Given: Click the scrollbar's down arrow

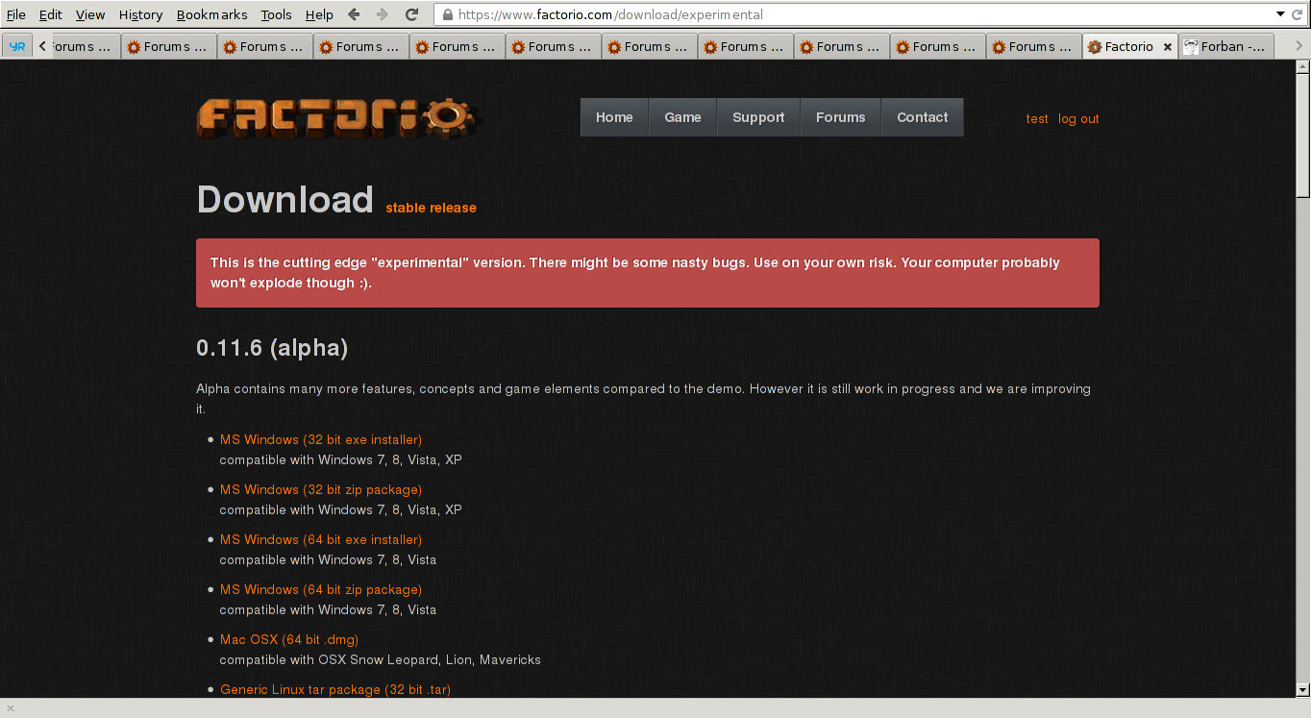Looking at the screenshot, I should coord(1303,689).
